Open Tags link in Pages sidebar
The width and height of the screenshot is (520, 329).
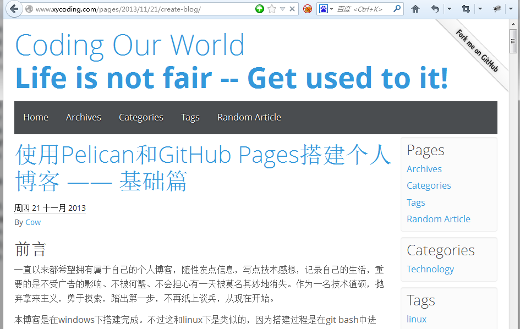(x=416, y=202)
